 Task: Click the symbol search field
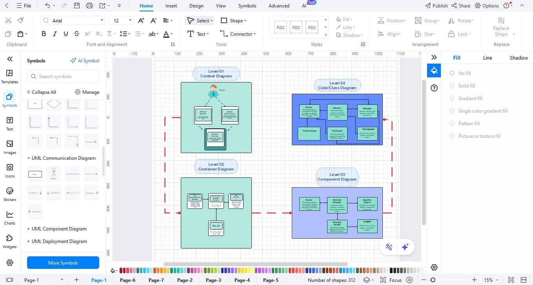pyautogui.click(x=63, y=76)
